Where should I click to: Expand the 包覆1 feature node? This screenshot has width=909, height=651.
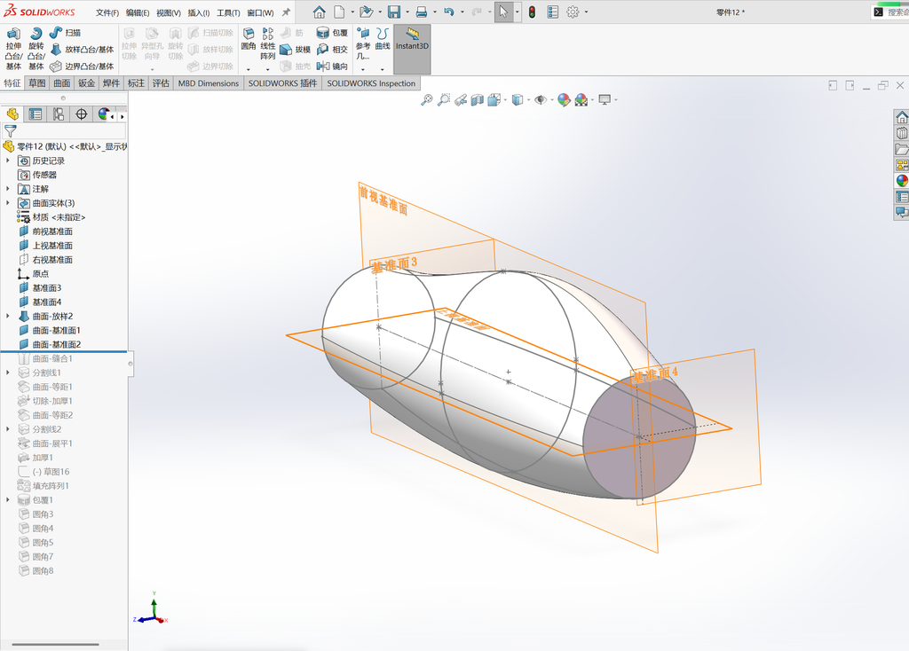(x=7, y=500)
